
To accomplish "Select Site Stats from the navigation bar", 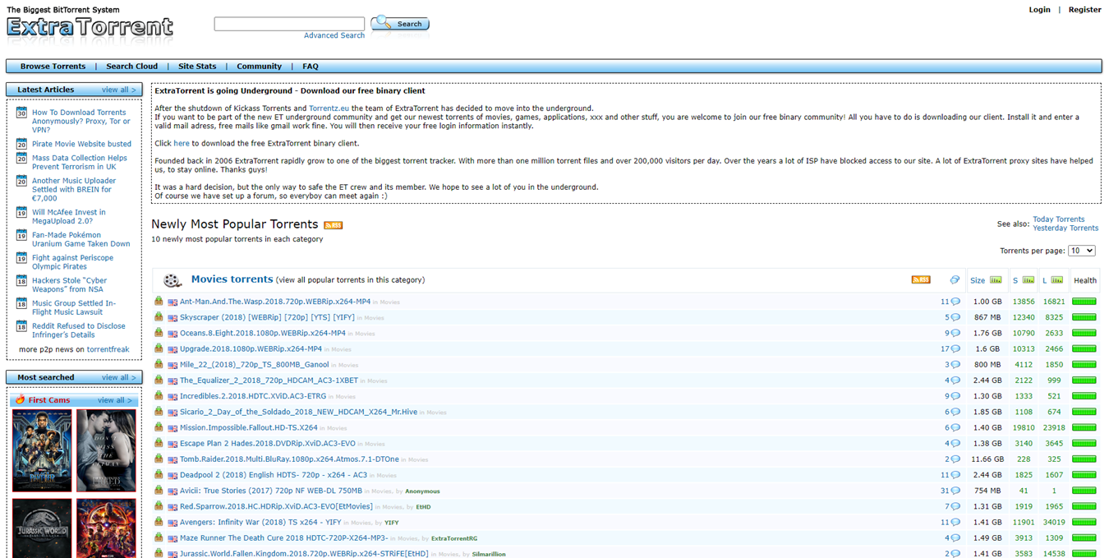I will click(x=197, y=66).
